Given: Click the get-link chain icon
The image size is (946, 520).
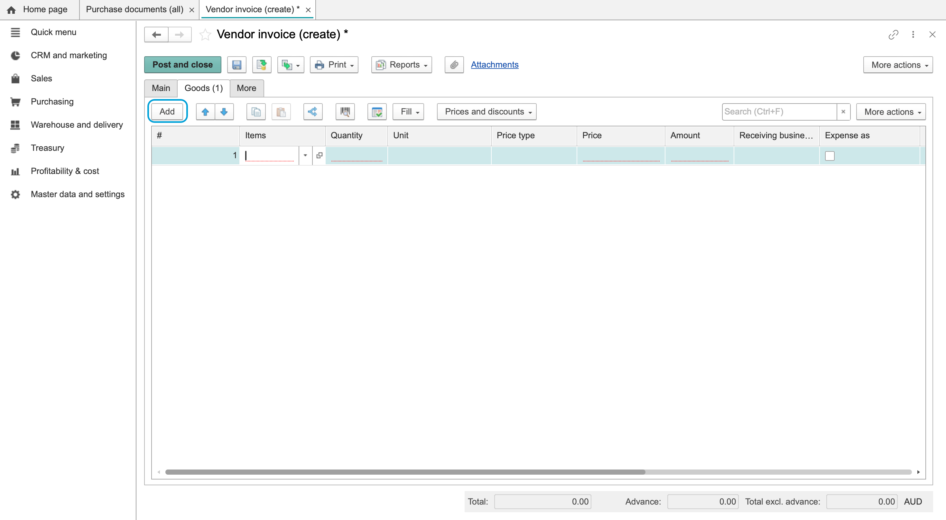Looking at the screenshot, I should (893, 34).
